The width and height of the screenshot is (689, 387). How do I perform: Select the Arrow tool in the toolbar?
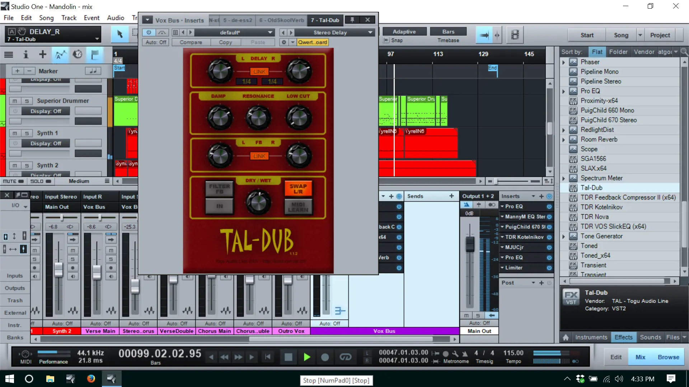pyautogui.click(x=120, y=34)
